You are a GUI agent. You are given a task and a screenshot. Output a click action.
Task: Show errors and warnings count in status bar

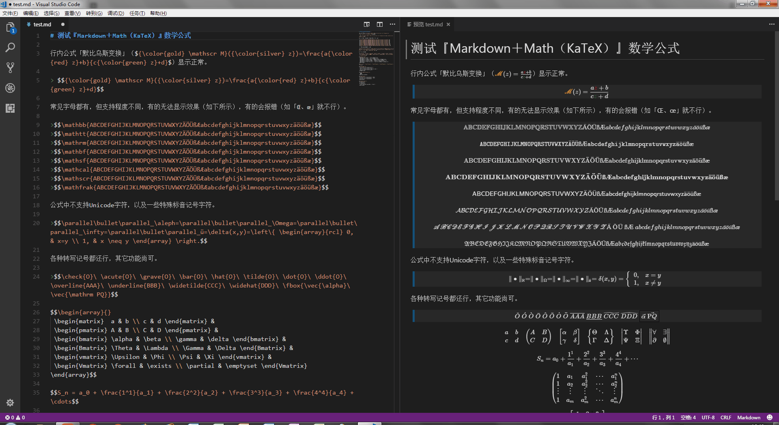coord(15,417)
